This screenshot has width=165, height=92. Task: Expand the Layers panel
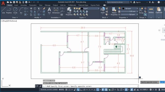pos(82,18)
